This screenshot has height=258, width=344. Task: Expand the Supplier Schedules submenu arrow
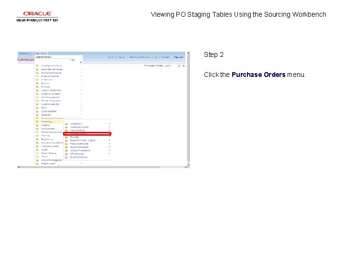[x=109, y=147]
